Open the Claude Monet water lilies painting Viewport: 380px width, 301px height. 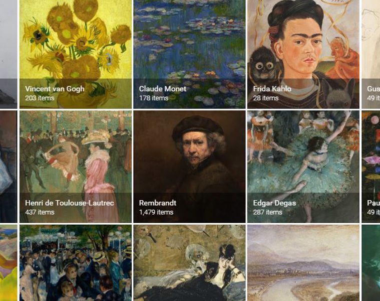coord(190,54)
